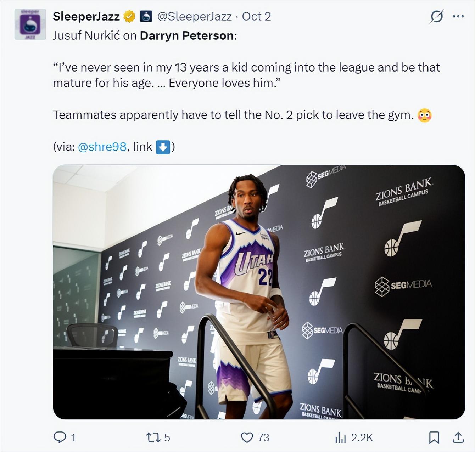
Task: Click the @SleeperJazz handle
Action: pos(195,16)
